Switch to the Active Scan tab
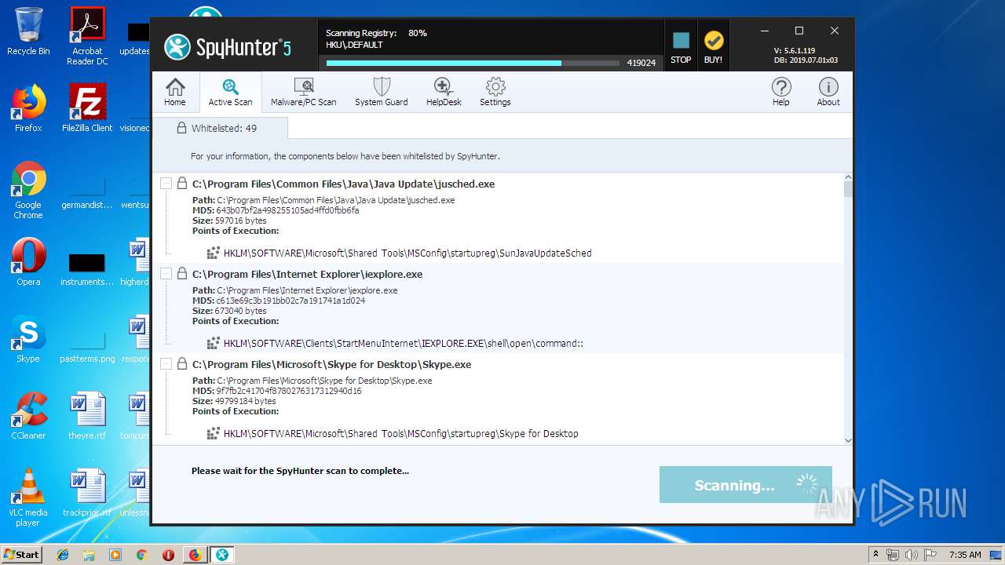The image size is (1005, 565). pyautogui.click(x=230, y=92)
